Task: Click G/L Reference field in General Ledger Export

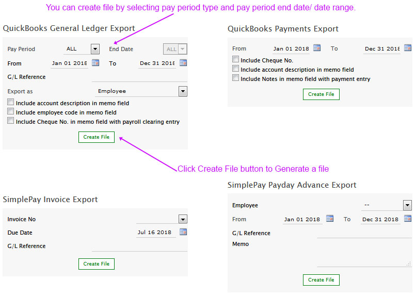Action: pyautogui.click(x=139, y=77)
